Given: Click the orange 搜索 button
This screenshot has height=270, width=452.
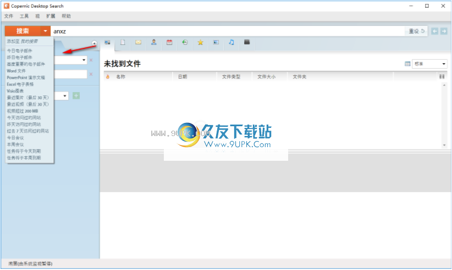Looking at the screenshot, I should pos(23,31).
